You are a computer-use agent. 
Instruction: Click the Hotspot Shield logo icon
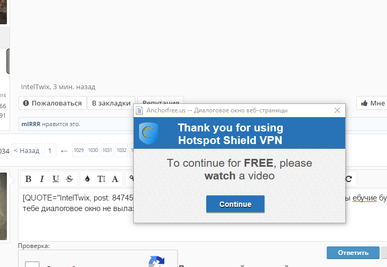pos(149,133)
